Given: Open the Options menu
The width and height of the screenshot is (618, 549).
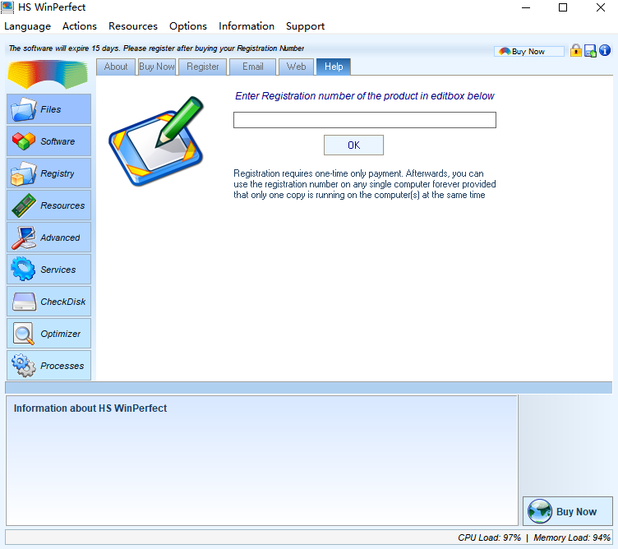Looking at the screenshot, I should click(x=188, y=26).
